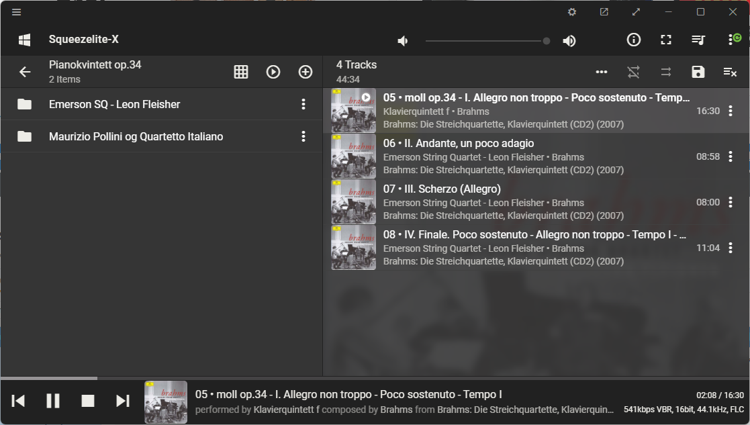Open menu for Maurizio Pollini og Quartetto Italiano

(303, 137)
